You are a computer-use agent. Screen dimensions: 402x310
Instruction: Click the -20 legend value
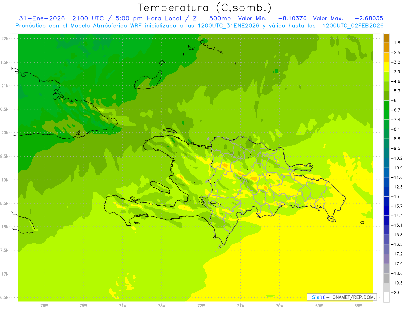[395, 292]
